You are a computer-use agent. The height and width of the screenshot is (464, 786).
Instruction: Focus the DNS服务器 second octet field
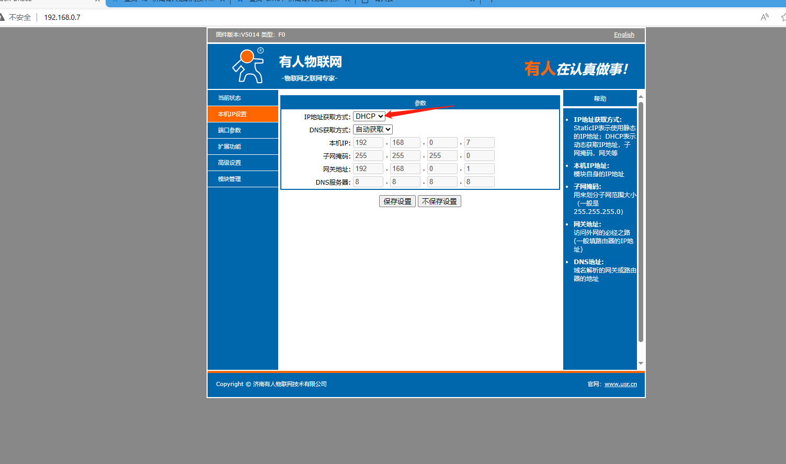pos(405,182)
